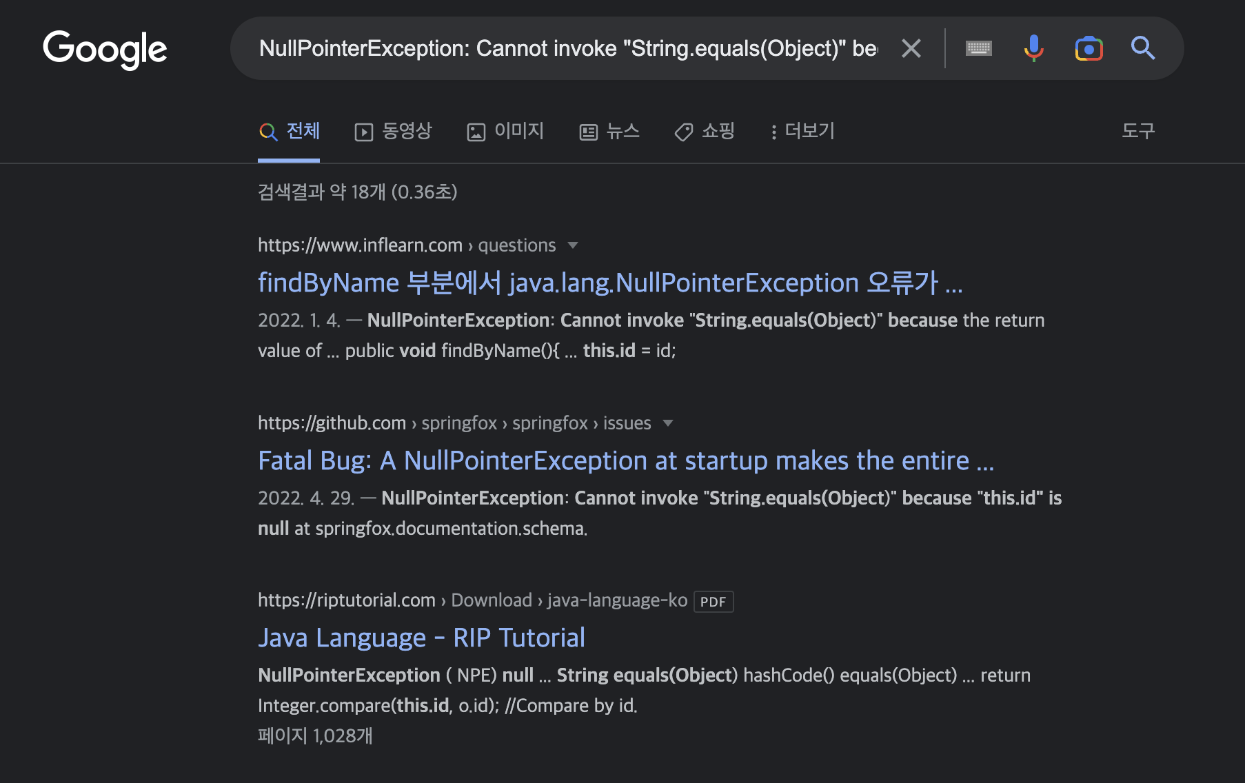This screenshot has width=1245, height=783.
Task: Open the Fatal Bug NullPointerException result link
Action: (x=626, y=460)
